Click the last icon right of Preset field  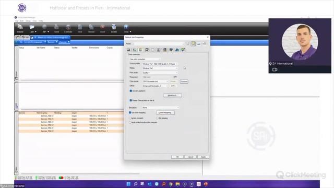pos(204,44)
